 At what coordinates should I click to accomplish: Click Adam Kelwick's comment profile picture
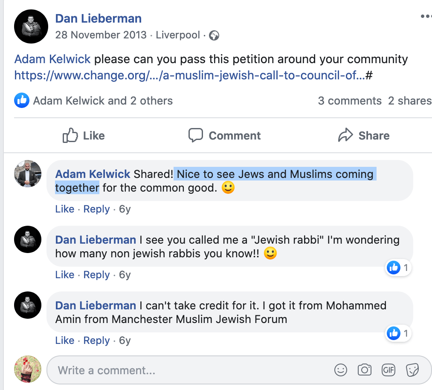28,174
